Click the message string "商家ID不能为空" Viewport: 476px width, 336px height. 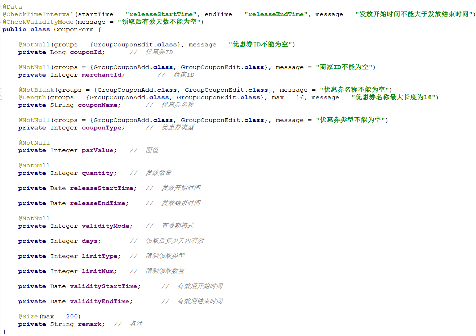(x=344, y=67)
